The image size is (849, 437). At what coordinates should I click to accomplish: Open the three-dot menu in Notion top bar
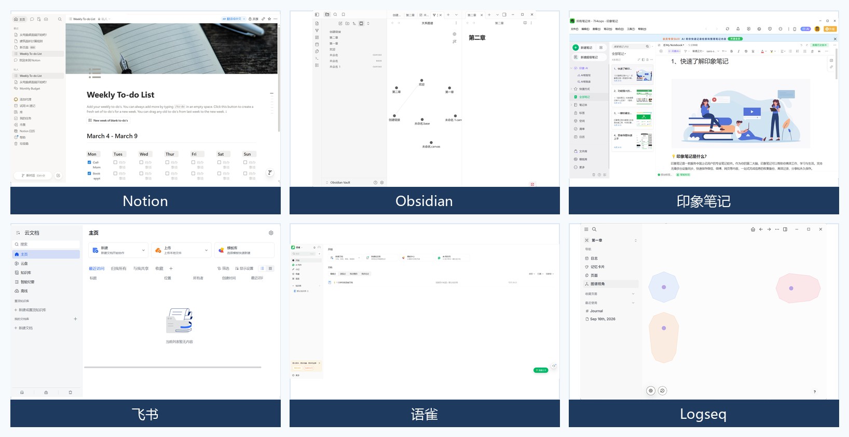pyautogui.click(x=276, y=19)
